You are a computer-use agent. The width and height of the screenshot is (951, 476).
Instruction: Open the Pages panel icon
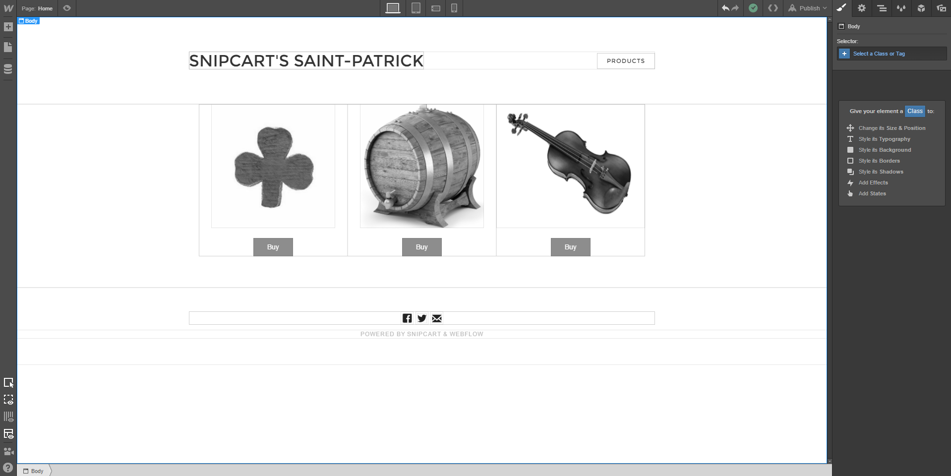8,47
